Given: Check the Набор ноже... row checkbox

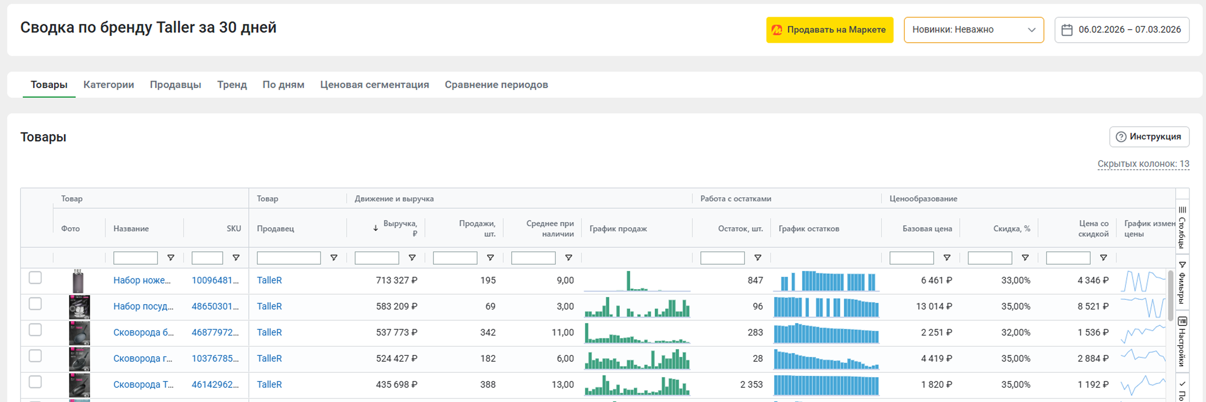Looking at the screenshot, I should tap(35, 278).
